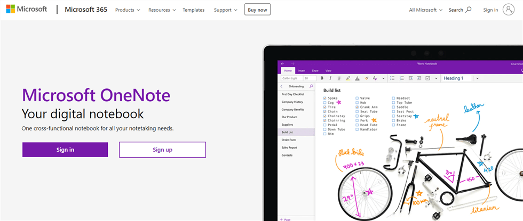Expand more paragraph options chevron
This screenshot has height=221, width=523.
(436, 78)
